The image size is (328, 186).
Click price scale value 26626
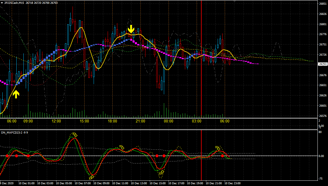pyautogui.click(x=323, y=95)
